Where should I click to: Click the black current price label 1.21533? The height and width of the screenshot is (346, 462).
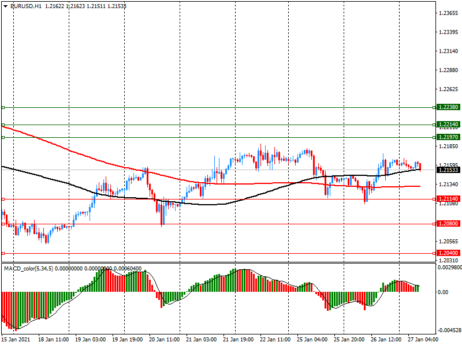click(449, 170)
